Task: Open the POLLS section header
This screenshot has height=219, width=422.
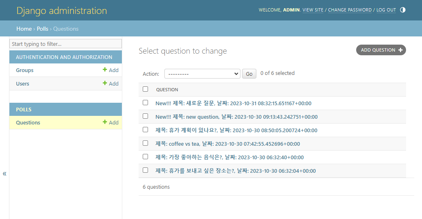Action: (24, 110)
